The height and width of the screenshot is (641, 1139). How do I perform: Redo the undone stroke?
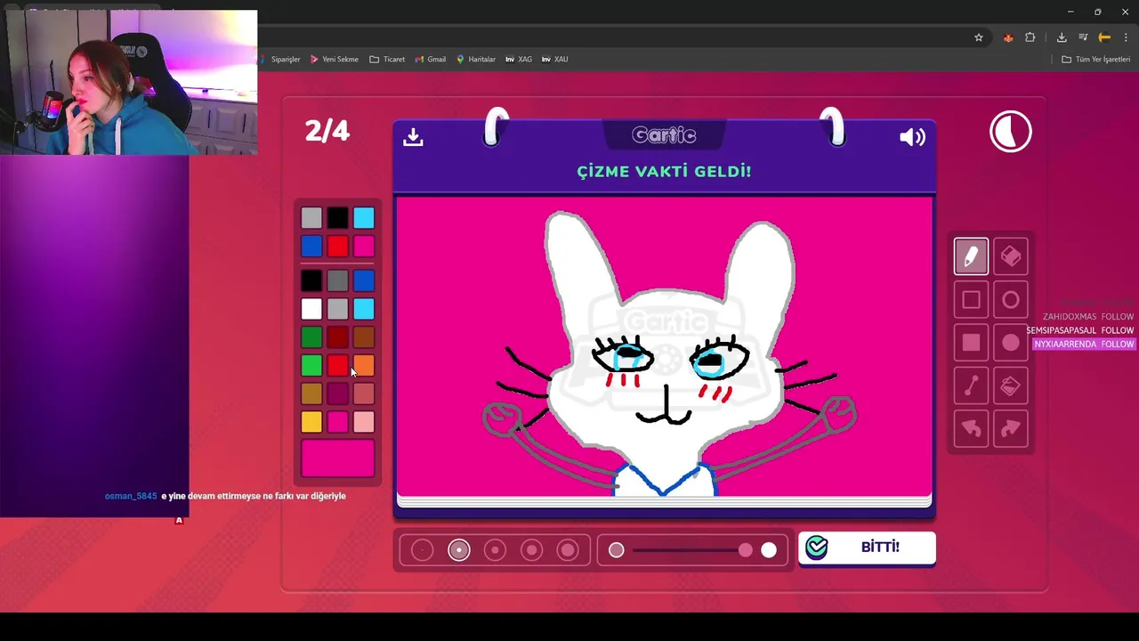coord(1011,429)
